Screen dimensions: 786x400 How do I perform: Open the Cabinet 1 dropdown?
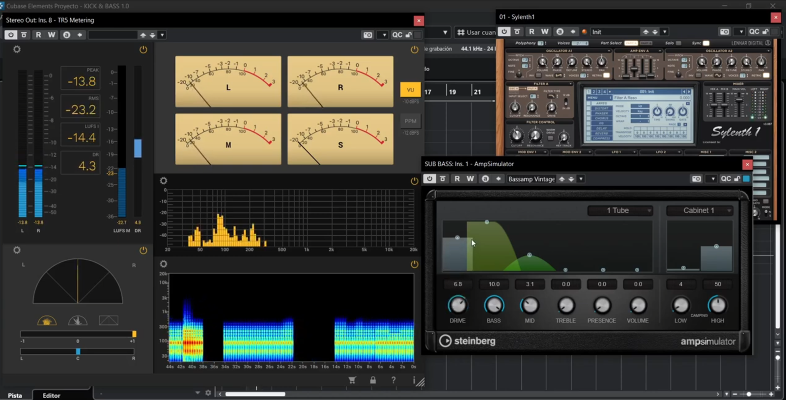[x=700, y=210]
